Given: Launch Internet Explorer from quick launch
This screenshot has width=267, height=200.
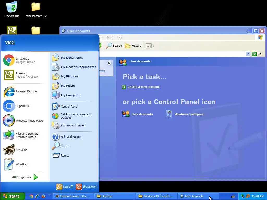Looking at the screenshot, I should [x=37, y=196].
